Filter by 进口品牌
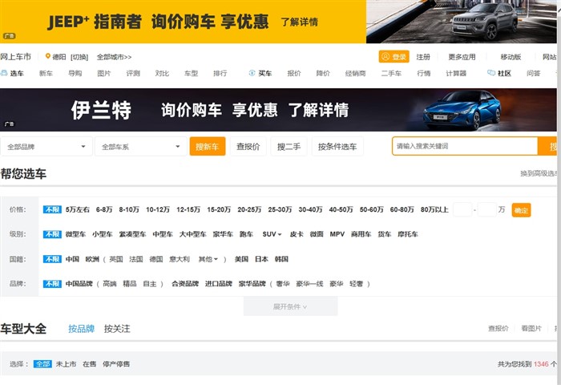The image size is (561, 385). tap(219, 284)
